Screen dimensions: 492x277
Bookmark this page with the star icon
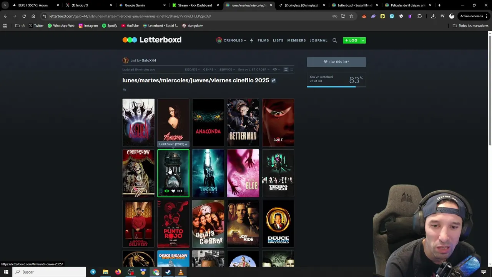coord(351,16)
